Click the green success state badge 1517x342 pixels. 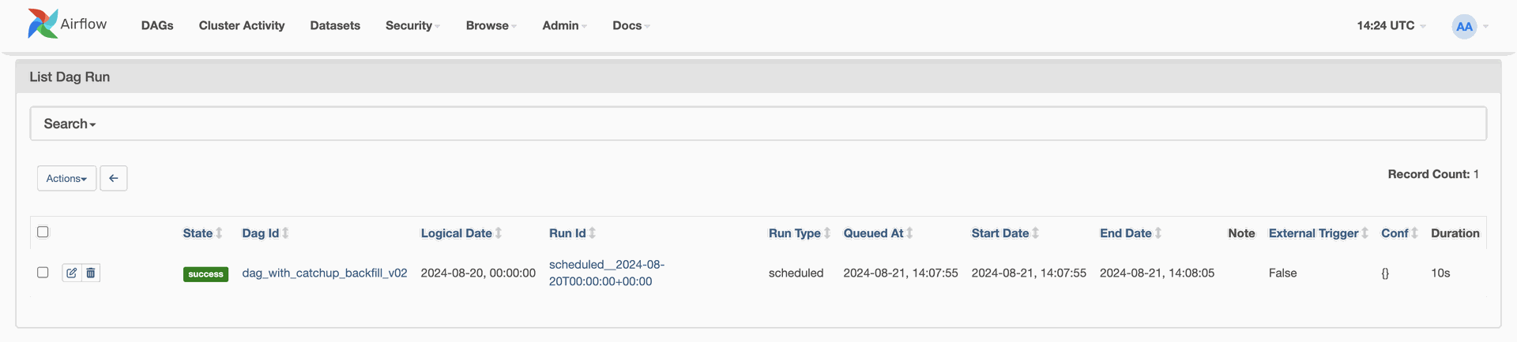coord(205,274)
